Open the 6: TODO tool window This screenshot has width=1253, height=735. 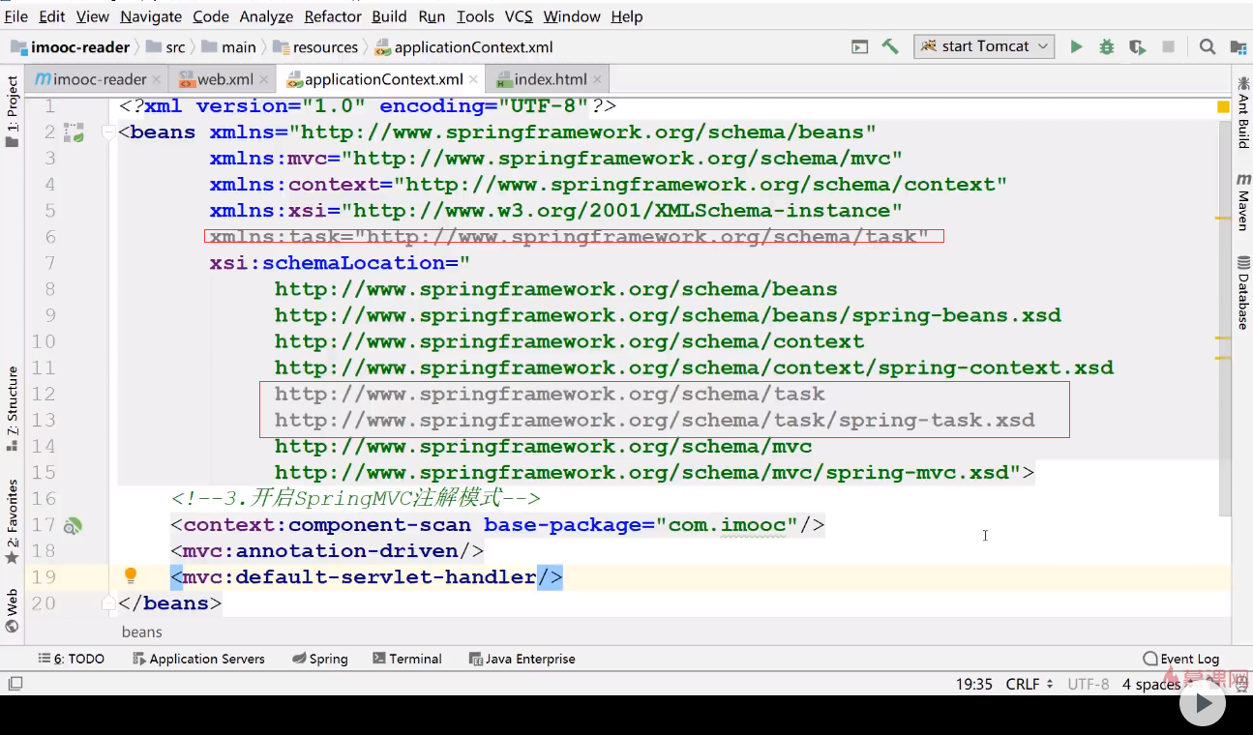pyautogui.click(x=72, y=659)
